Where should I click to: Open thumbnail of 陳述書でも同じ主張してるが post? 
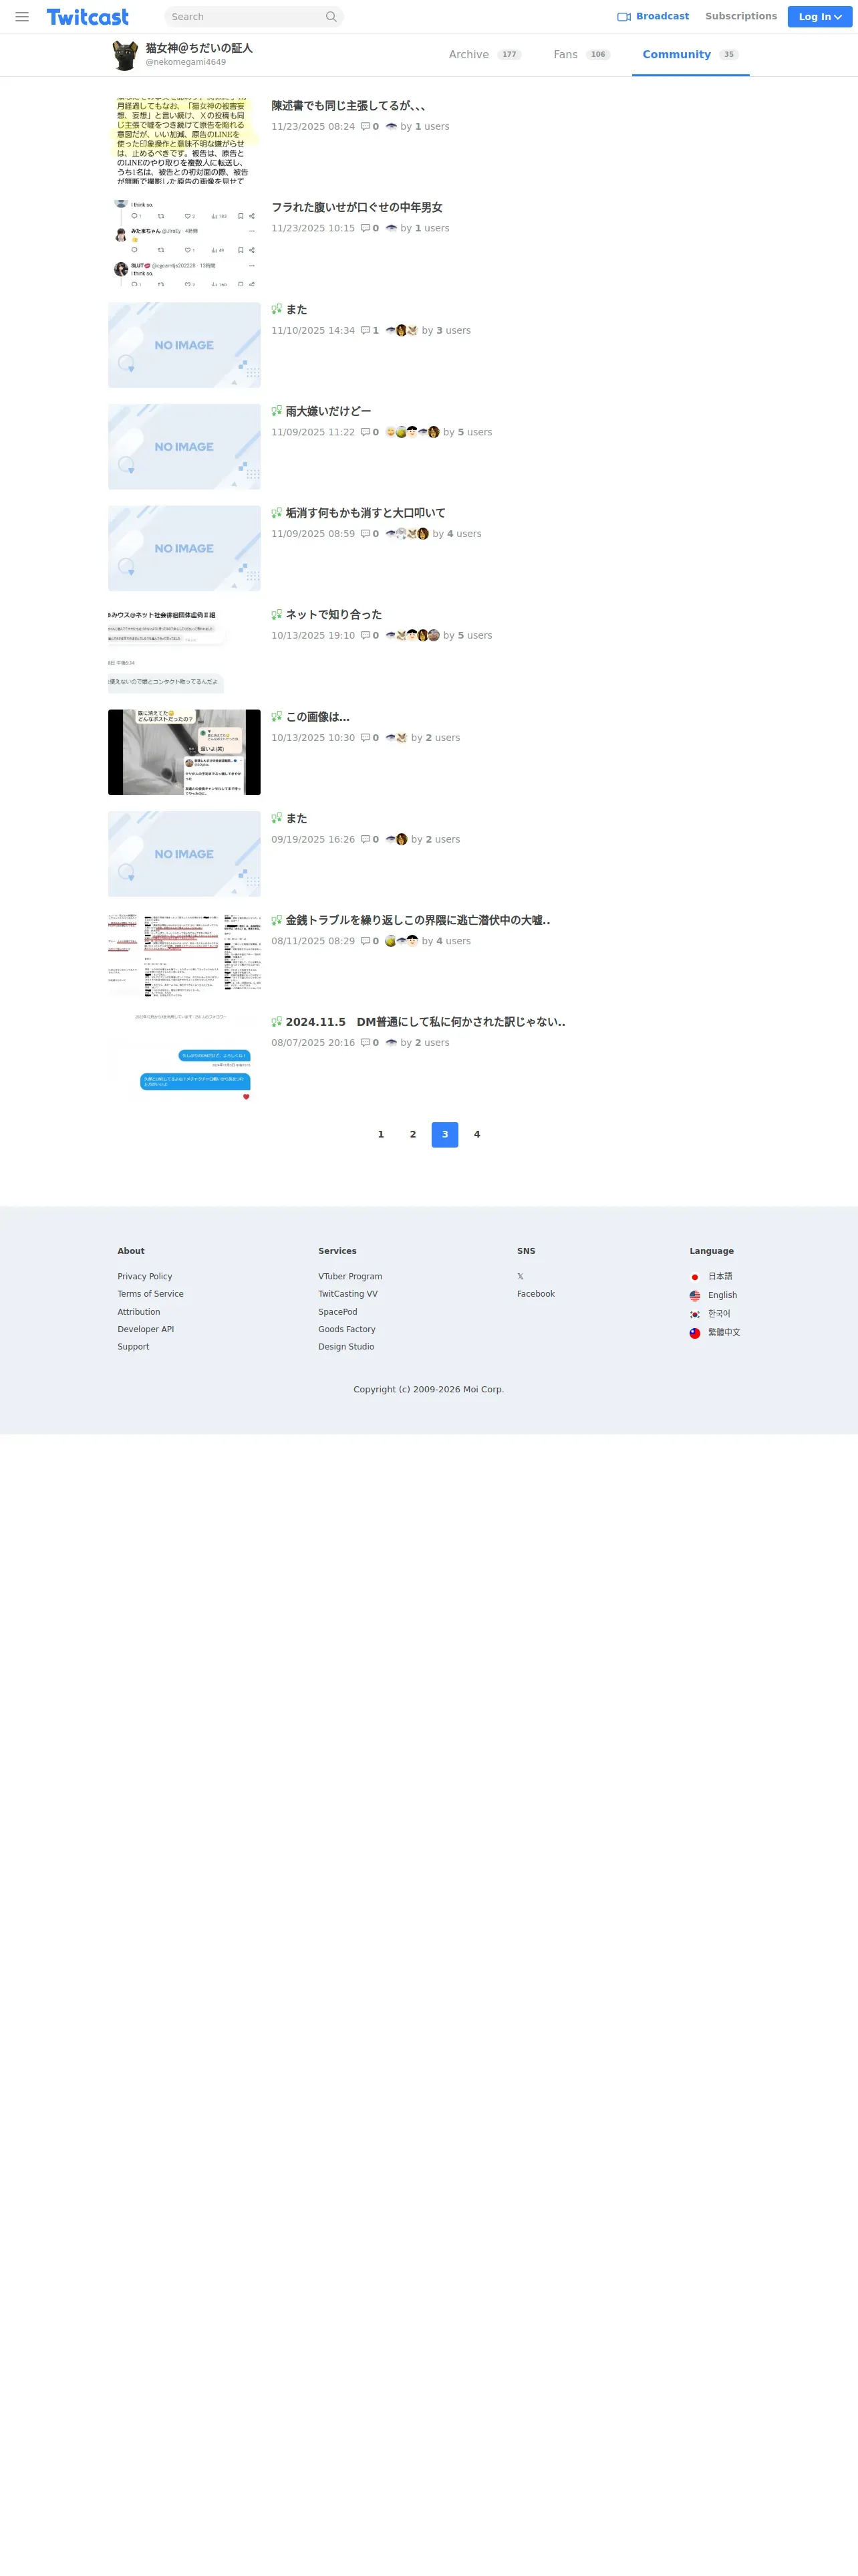tap(184, 141)
